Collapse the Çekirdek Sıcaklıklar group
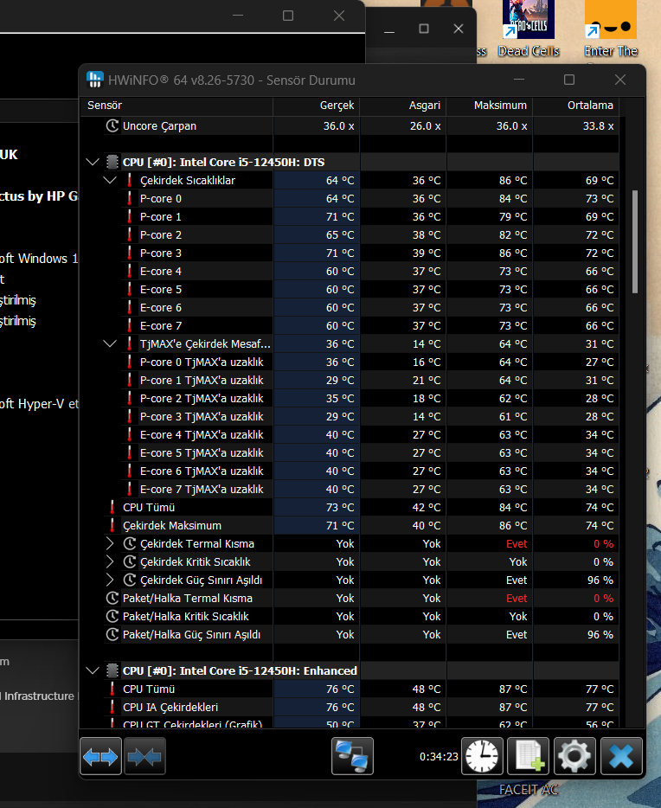Viewport: 661px width, 808px height. click(110, 180)
